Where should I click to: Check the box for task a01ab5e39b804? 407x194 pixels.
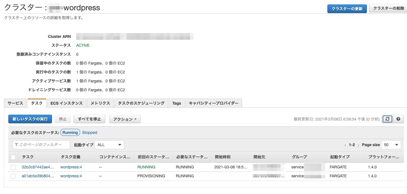(x=13, y=176)
